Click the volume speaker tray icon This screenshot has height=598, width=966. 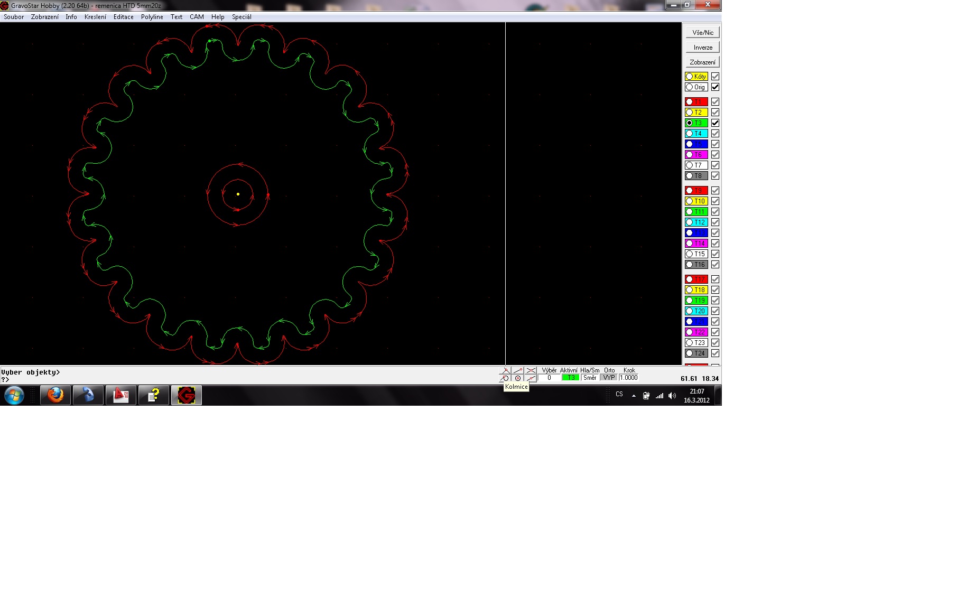(x=672, y=396)
